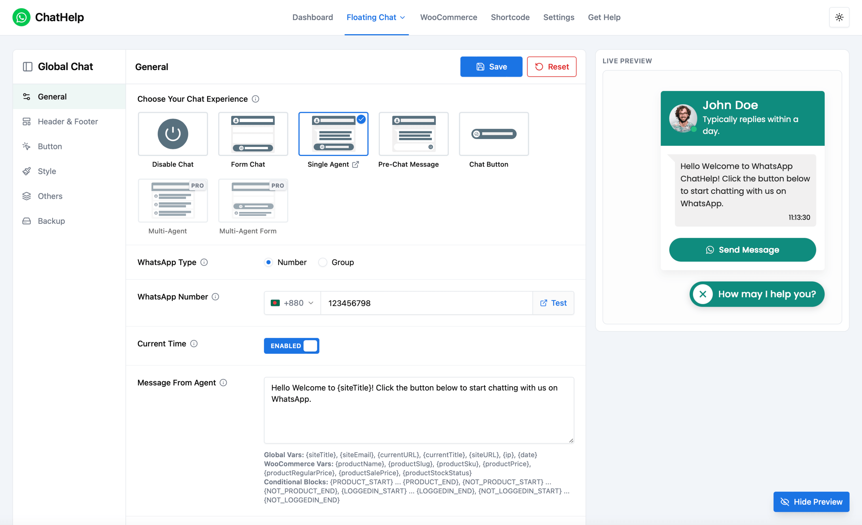This screenshot has width=862, height=525.
Task: Open the +880 country code dropdown
Action: click(x=292, y=303)
